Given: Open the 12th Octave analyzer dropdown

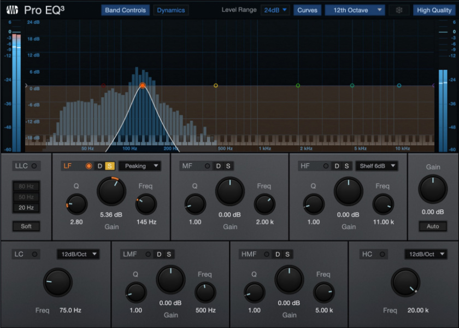Looking at the screenshot, I should point(355,9).
